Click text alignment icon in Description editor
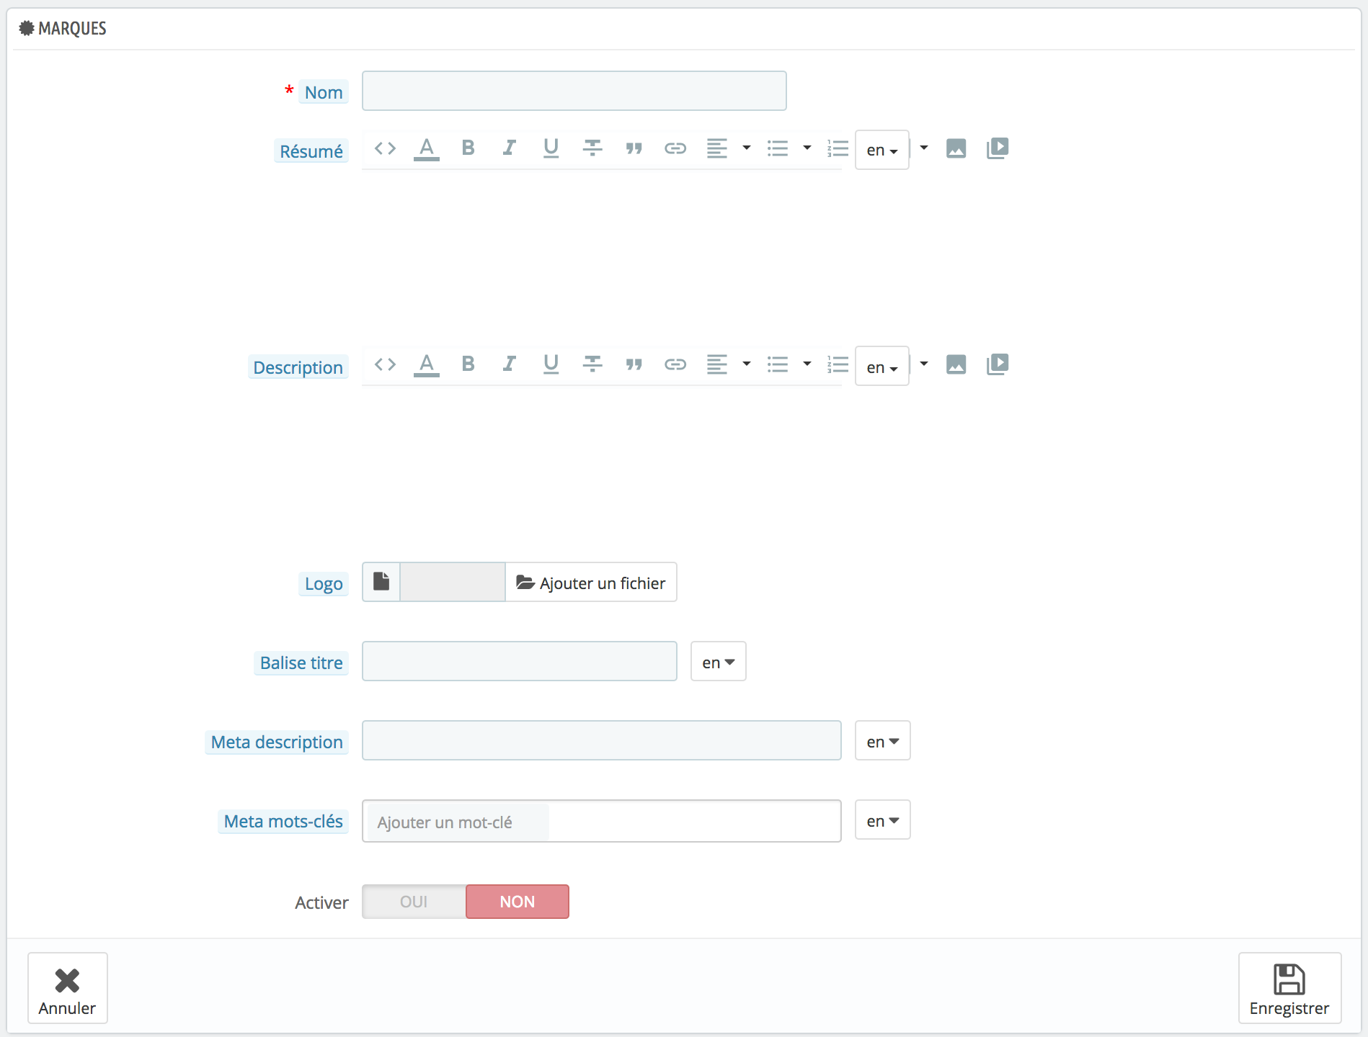 click(716, 364)
